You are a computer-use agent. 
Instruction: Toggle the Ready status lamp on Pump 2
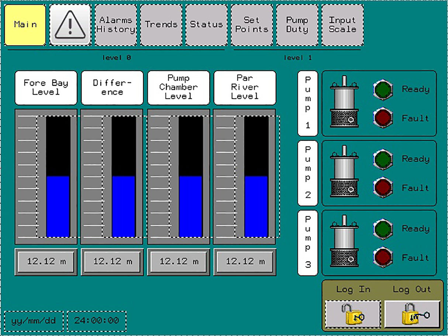[x=382, y=159]
